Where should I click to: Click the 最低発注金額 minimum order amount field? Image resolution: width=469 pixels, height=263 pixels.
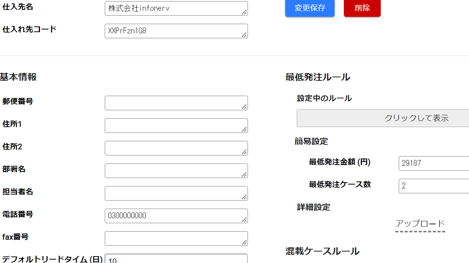(433, 163)
